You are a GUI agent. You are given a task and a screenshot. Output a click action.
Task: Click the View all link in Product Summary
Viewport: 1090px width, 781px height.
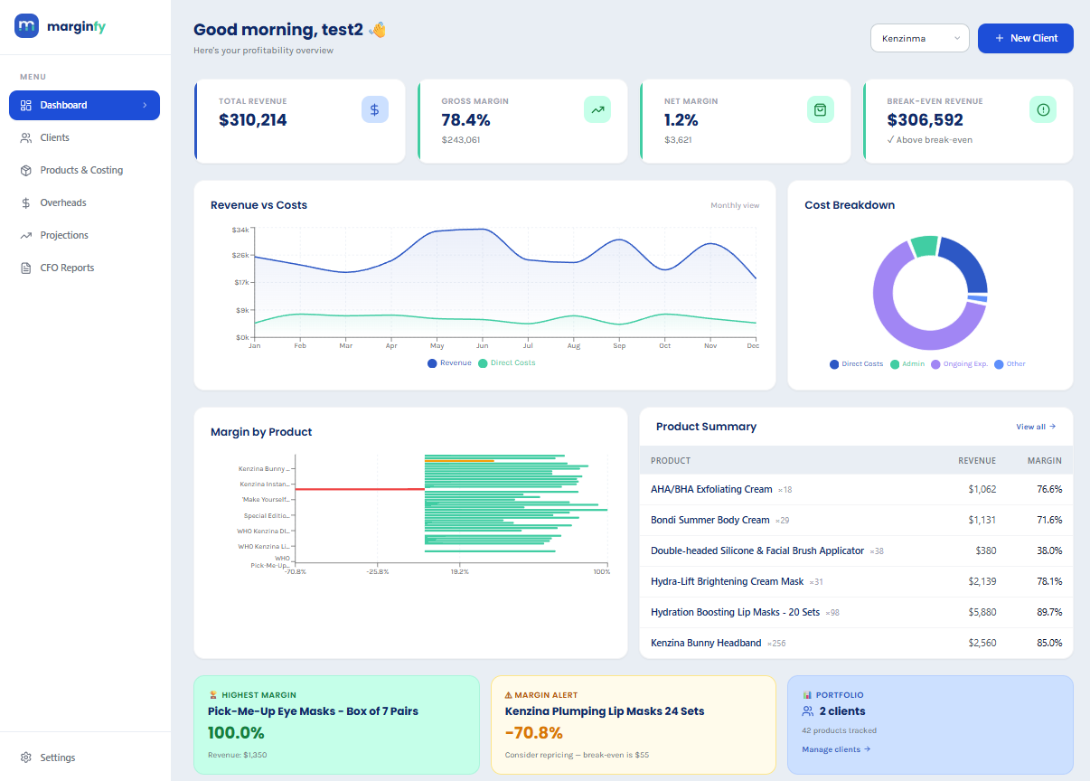point(1036,427)
